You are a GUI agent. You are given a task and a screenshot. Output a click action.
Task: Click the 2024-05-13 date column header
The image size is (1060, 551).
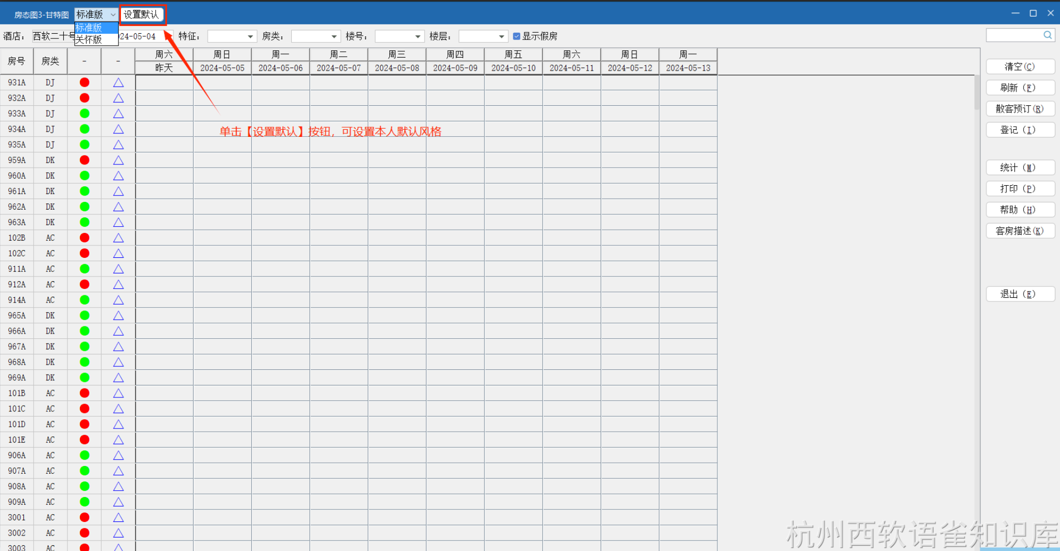[x=688, y=68]
